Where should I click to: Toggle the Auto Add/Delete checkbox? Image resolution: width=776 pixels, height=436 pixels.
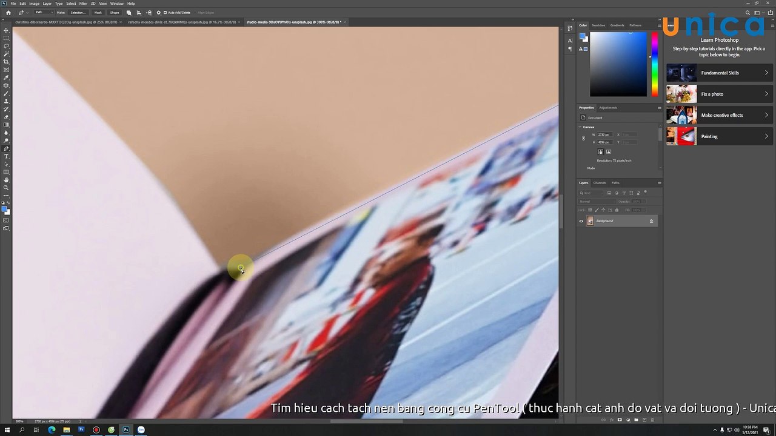click(x=166, y=12)
